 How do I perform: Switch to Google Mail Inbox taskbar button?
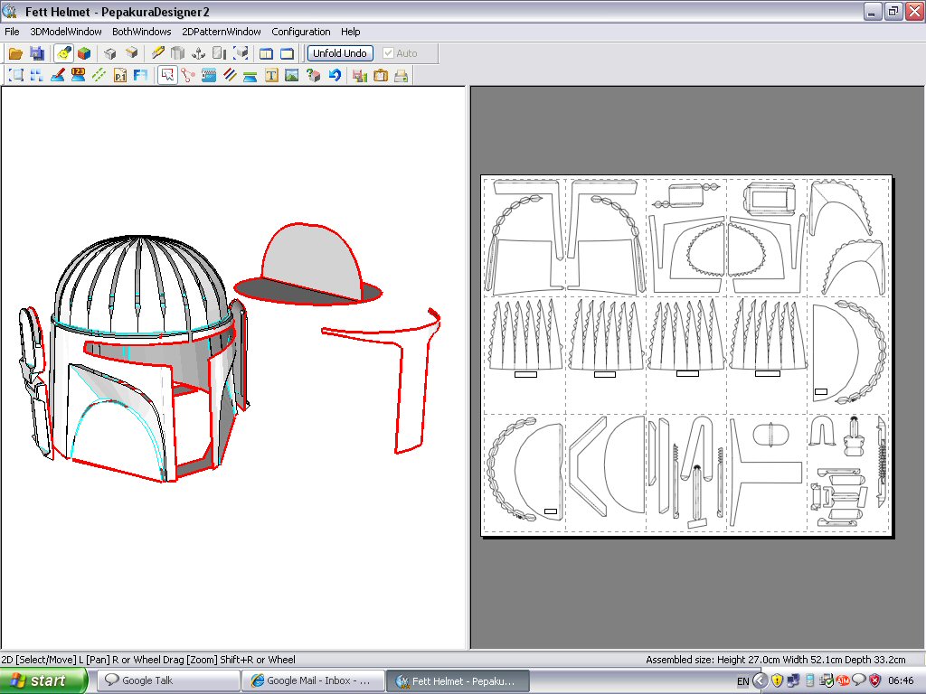[x=313, y=681]
